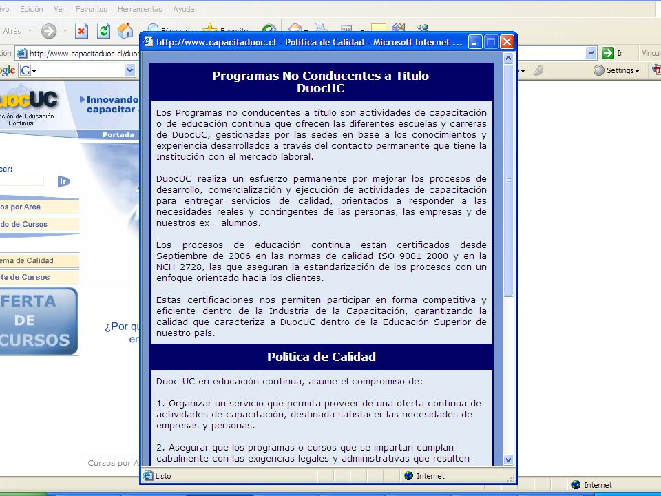The width and height of the screenshot is (661, 496).
Task: Click 'Cursos por A' footer text
Action: 113,463
